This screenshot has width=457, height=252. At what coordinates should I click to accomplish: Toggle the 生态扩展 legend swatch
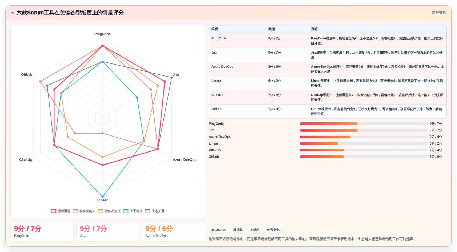147,211
